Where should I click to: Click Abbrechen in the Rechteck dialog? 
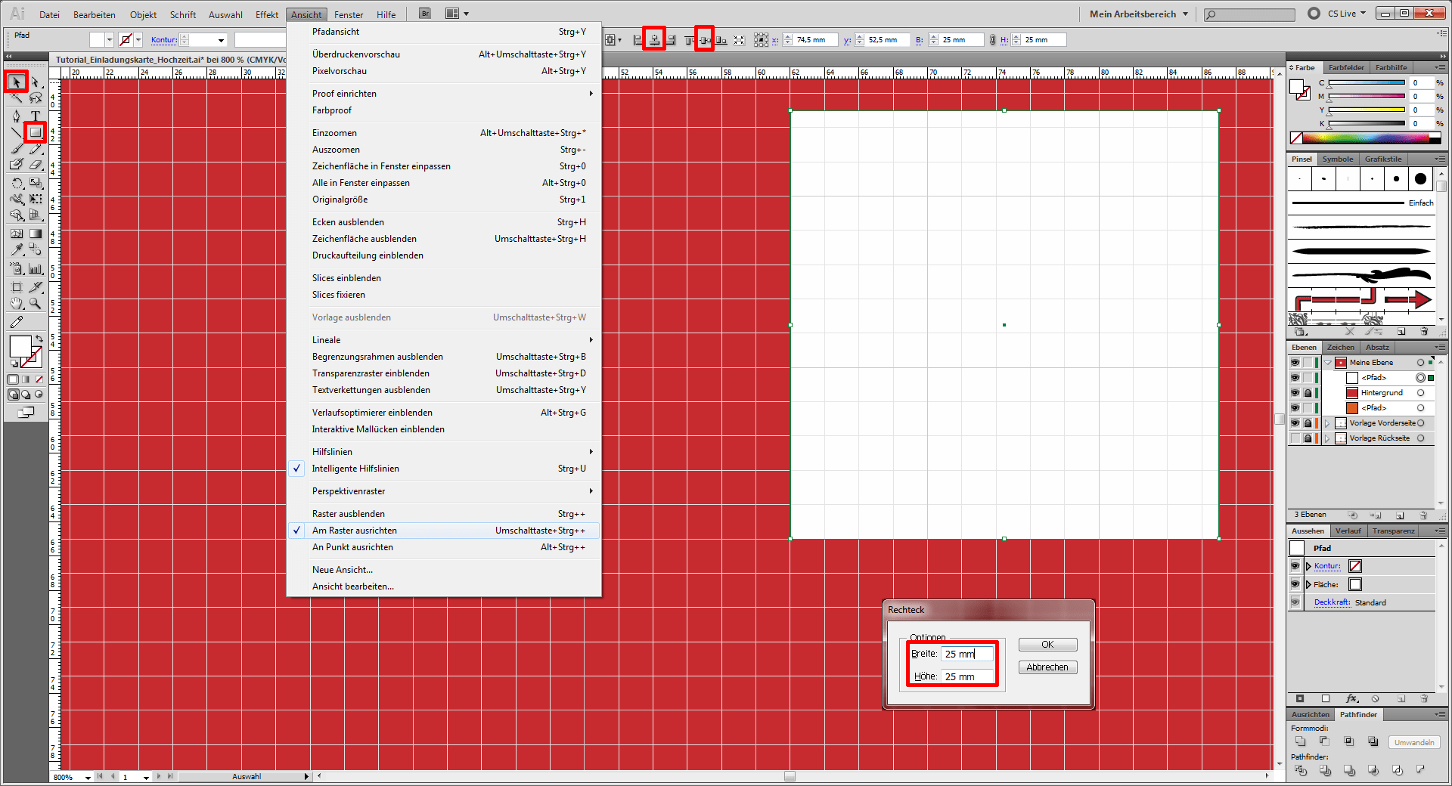(1047, 667)
